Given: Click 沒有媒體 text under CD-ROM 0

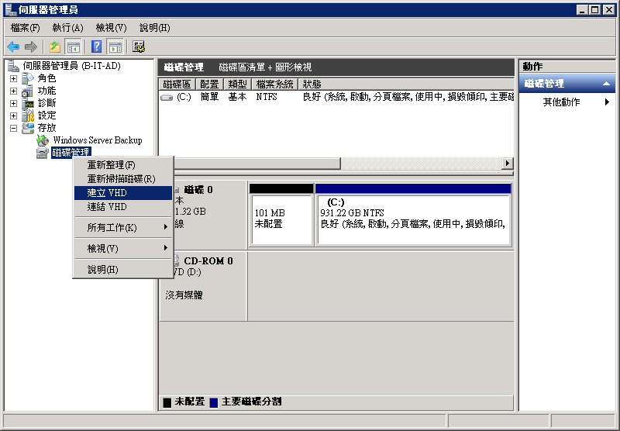Looking at the screenshot, I should coord(184,295).
